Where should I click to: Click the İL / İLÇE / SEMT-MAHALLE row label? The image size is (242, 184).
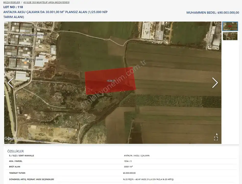[x=21, y=156]
